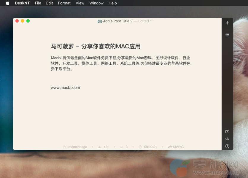The width and height of the screenshot is (248, 178).
Task: Open the View menu
Action: (80, 3)
